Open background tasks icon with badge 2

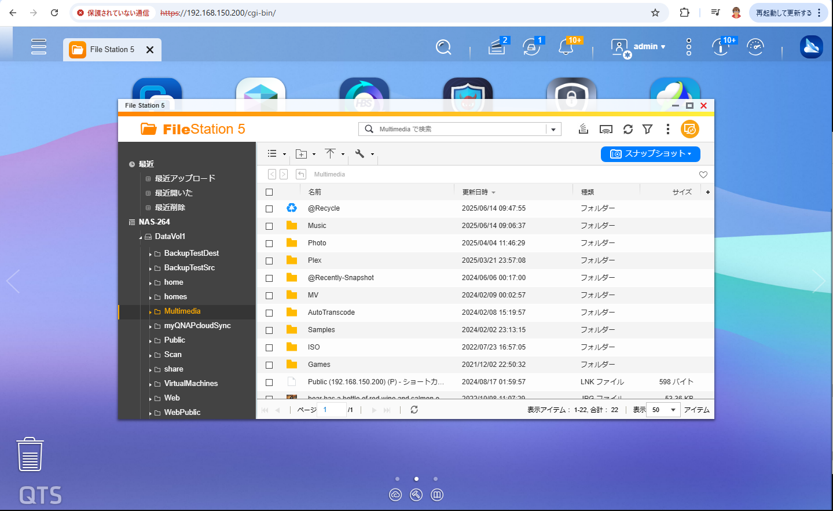[497, 46]
